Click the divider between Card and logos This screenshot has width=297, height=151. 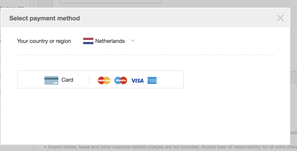tap(89, 80)
